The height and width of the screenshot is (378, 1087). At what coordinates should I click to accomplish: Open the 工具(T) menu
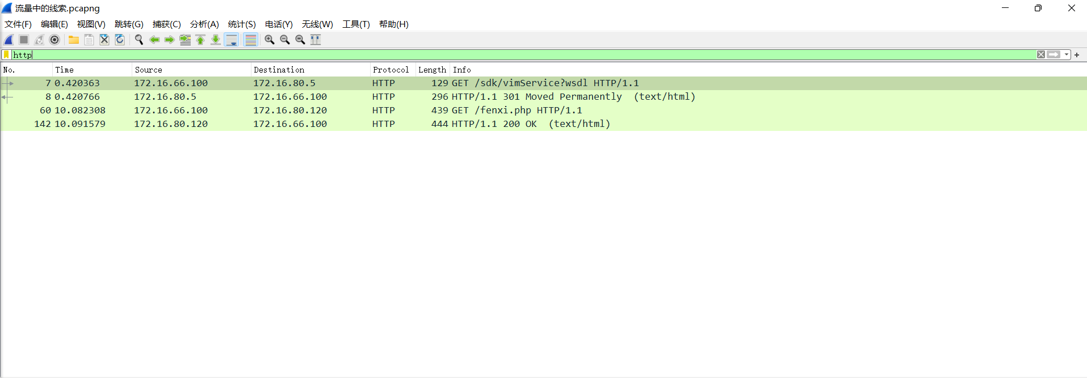coord(356,24)
